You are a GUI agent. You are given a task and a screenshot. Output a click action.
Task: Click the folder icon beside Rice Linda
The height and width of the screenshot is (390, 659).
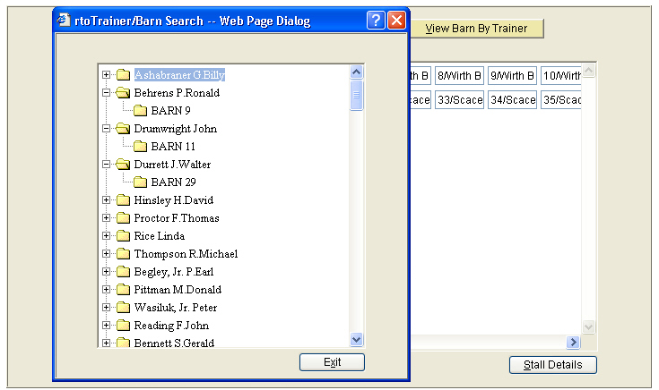click(x=123, y=236)
